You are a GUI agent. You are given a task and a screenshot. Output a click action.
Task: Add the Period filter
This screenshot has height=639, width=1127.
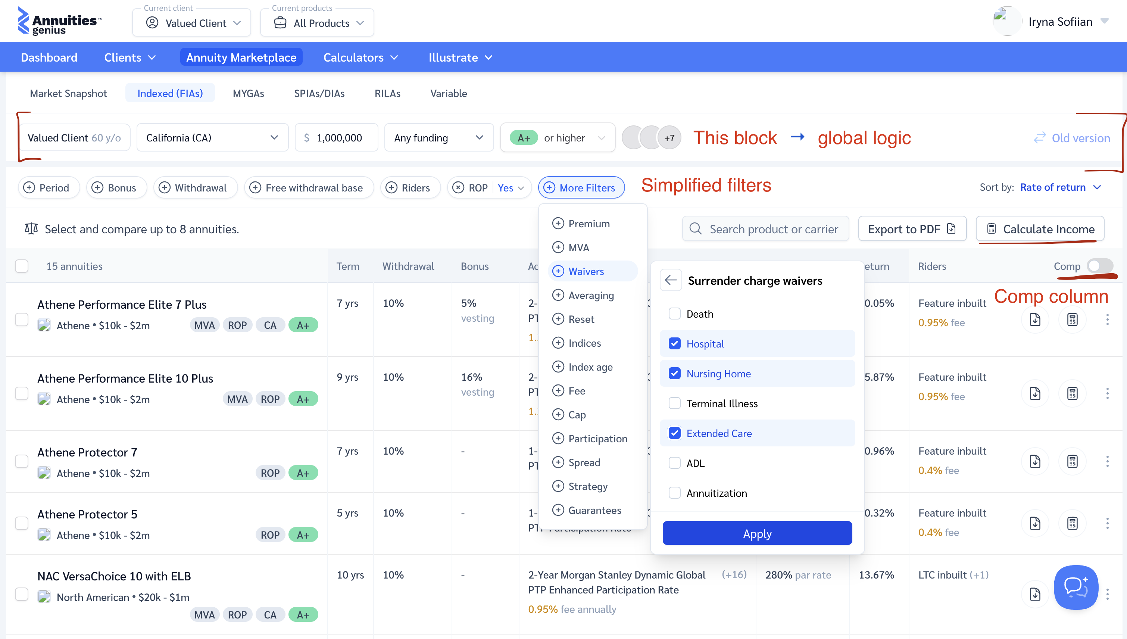pos(49,187)
